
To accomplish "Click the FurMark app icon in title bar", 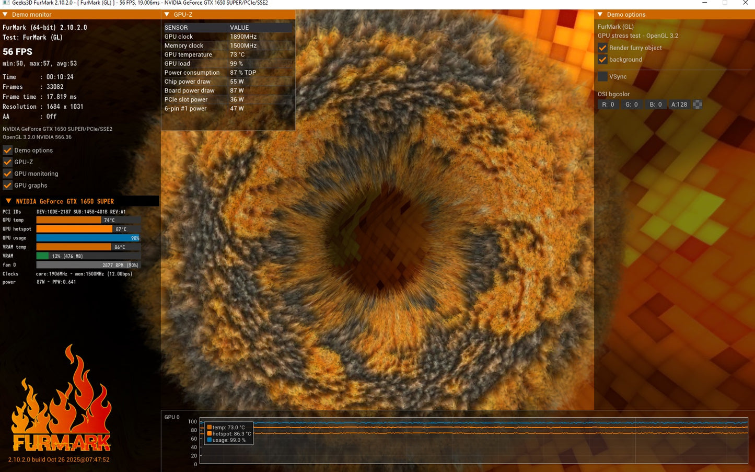I will click(6, 3).
